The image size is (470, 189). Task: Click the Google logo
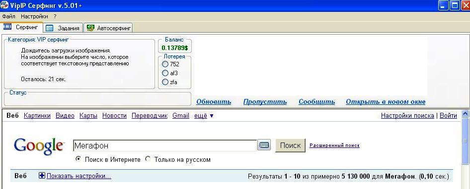[x=39, y=146]
